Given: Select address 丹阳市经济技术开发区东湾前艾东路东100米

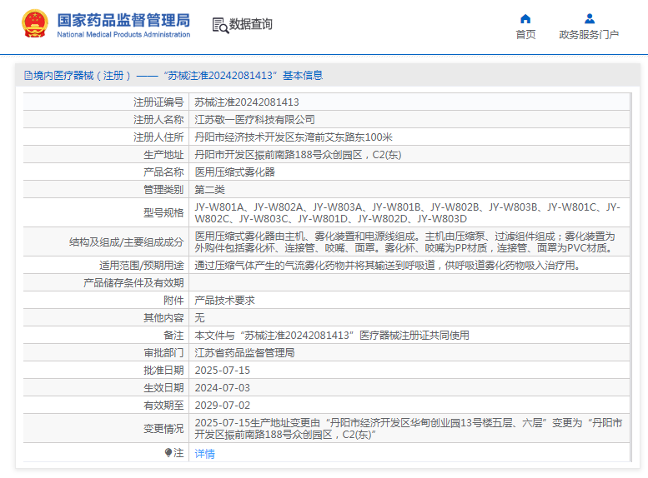Looking at the screenshot, I should click(x=294, y=137).
